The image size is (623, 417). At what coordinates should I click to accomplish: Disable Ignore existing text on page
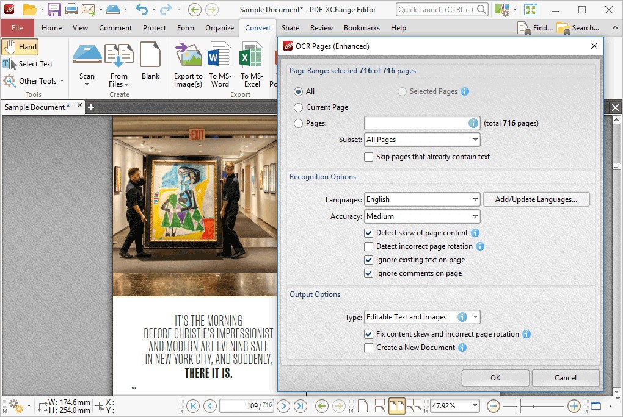click(368, 260)
